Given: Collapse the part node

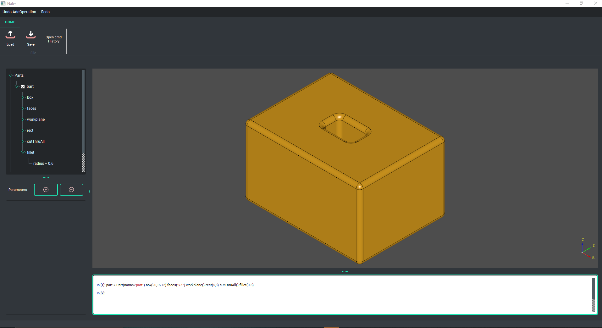Looking at the screenshot, I should click(x=17, y=86).
